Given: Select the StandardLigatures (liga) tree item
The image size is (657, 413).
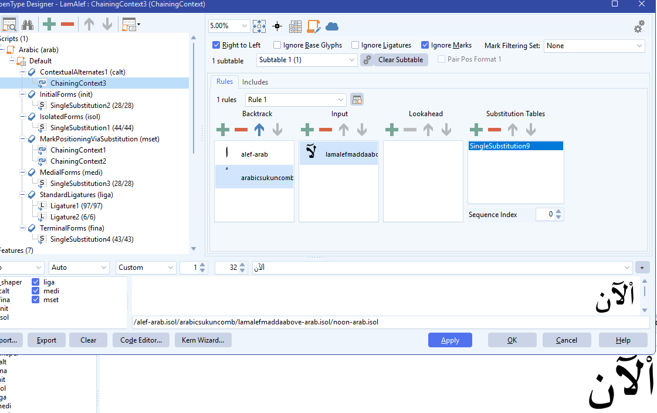Looking at the screenshot, I should click(x=76, y=195).
